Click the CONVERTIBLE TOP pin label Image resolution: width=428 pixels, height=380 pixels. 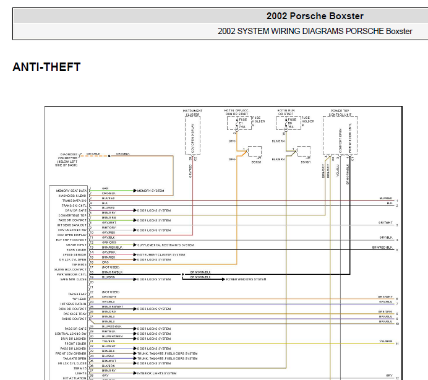click(x=72, y=215)
